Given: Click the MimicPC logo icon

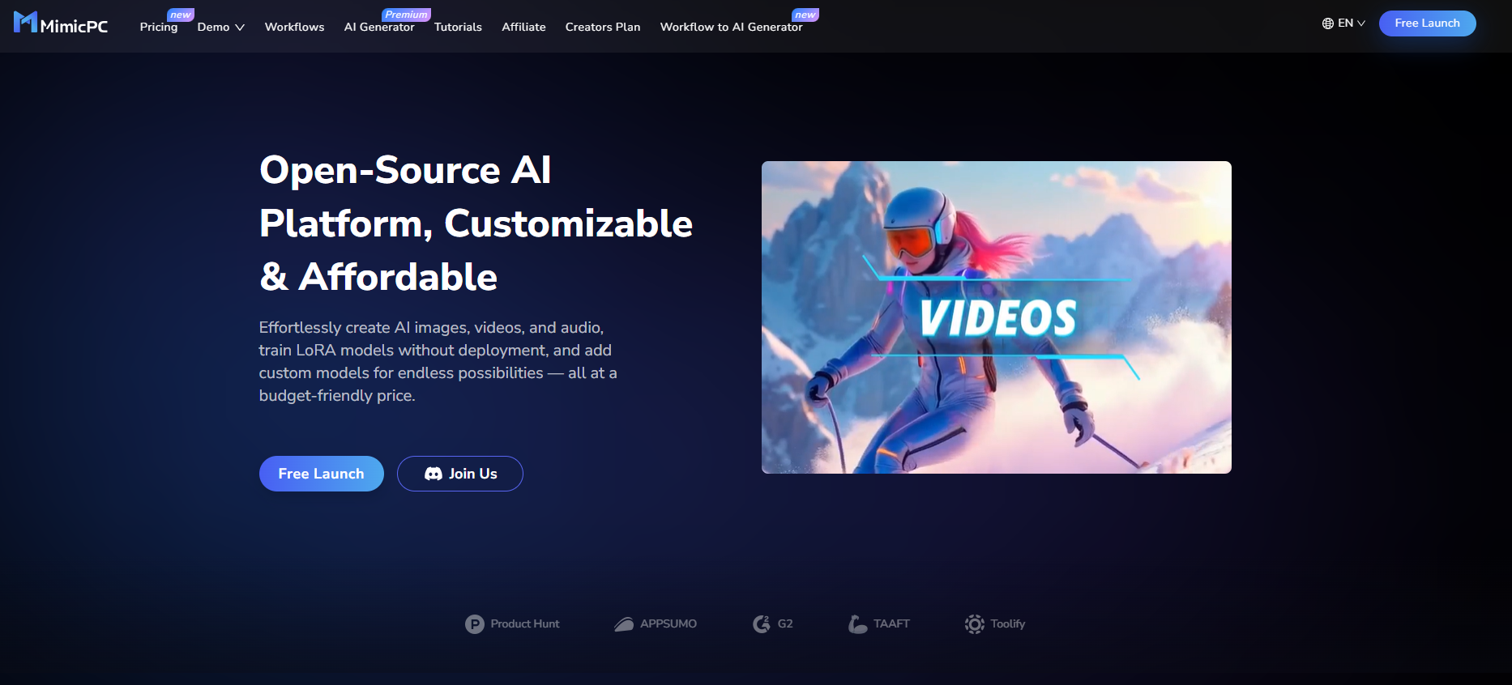Looking at the screenshot, I should pyautogui.click(x=25, y=22).
